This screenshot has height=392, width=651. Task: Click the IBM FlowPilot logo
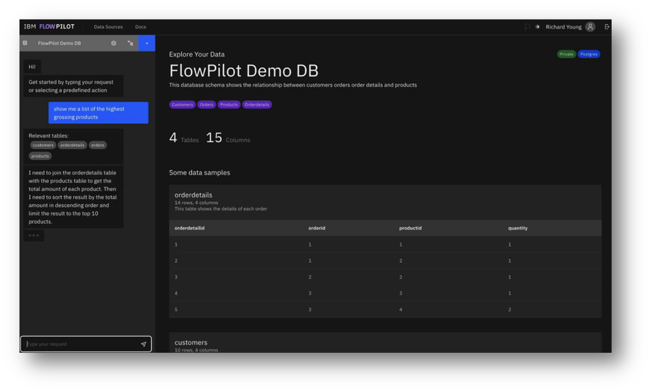click(x=49, y=27)
